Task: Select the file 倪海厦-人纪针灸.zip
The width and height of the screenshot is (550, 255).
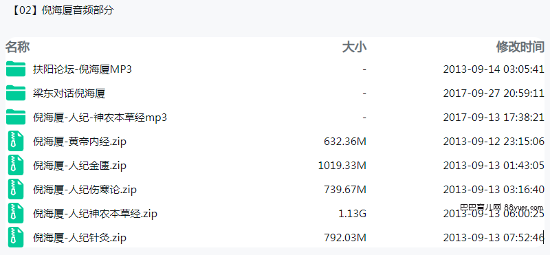Action: pos(80,238)
